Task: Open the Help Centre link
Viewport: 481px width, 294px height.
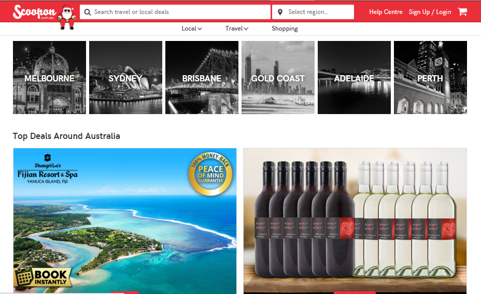Action: click(386, 12)
